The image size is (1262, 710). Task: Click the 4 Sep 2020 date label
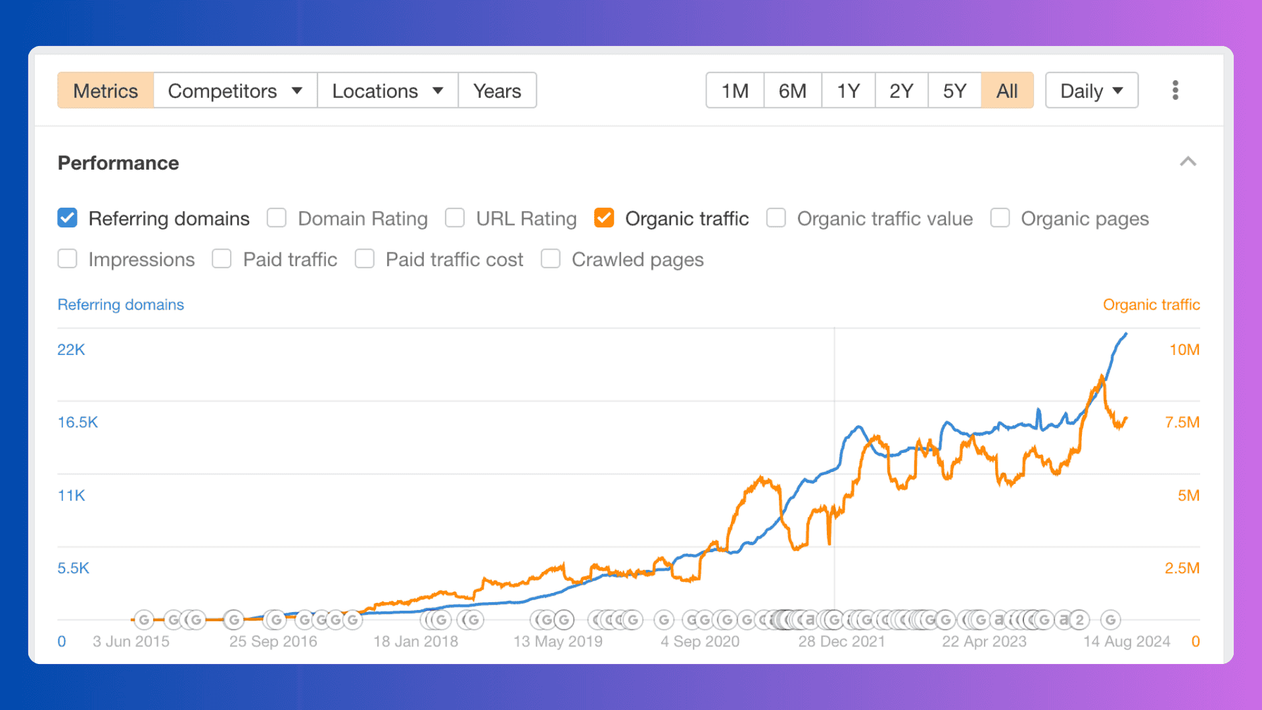point(700,642)
